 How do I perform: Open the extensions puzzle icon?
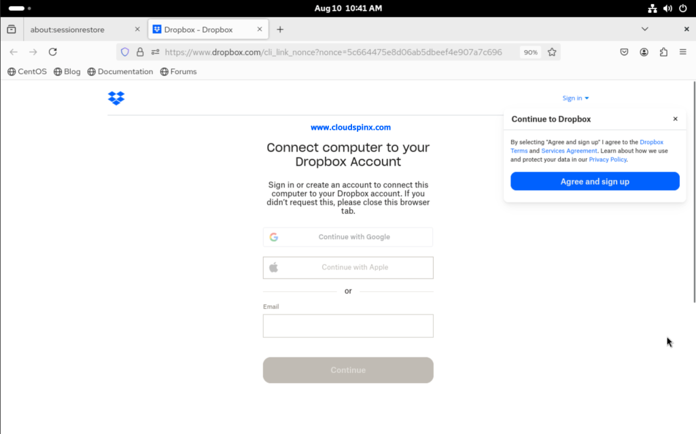tap(663, 52)
